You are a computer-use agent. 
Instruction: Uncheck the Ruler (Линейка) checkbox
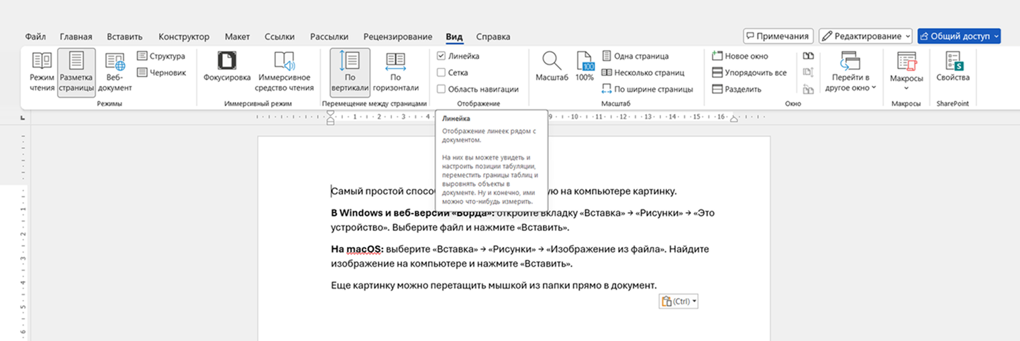(x=441, y=56)
